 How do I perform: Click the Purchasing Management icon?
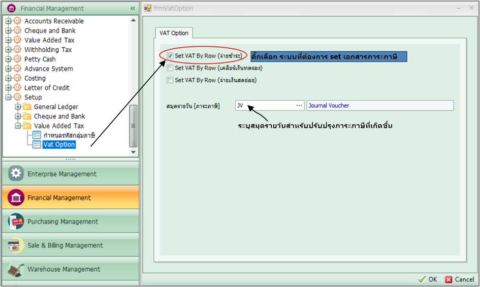tap(16, 221)
